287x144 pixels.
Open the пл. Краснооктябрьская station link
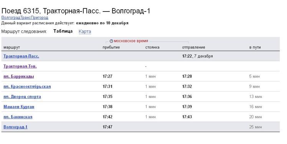[27, 86]
